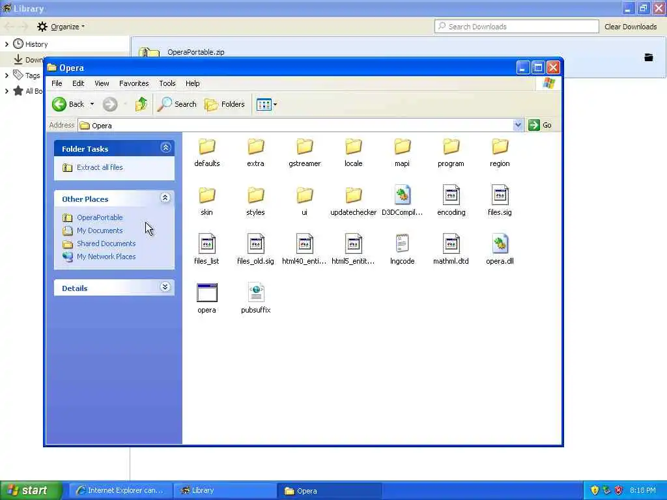667x500 pixels.
Task: Select the styles folder icon
Action: click(x=255, y=195)
